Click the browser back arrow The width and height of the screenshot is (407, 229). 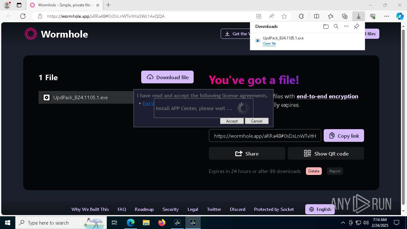tap(9, 16)
